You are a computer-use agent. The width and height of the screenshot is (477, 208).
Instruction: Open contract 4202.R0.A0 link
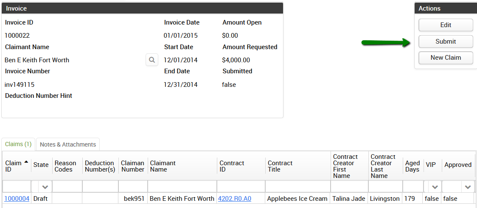coord(234,199)
